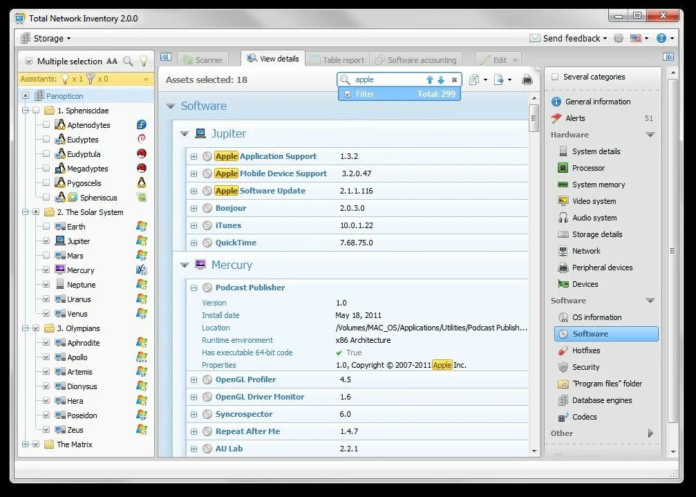Screen dimensions: 696x497
Task: Select Hotfixes category
Action: (x=579, y=350)
